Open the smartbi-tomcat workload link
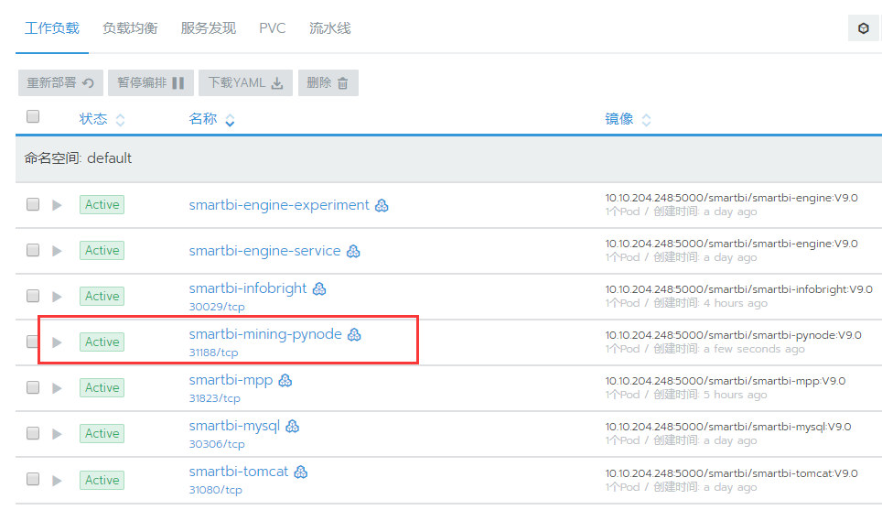The width and height of the screenshot is (882, 510). (239, 472)
